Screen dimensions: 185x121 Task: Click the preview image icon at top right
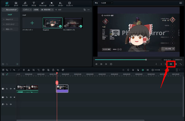click(x=181, y=3)
